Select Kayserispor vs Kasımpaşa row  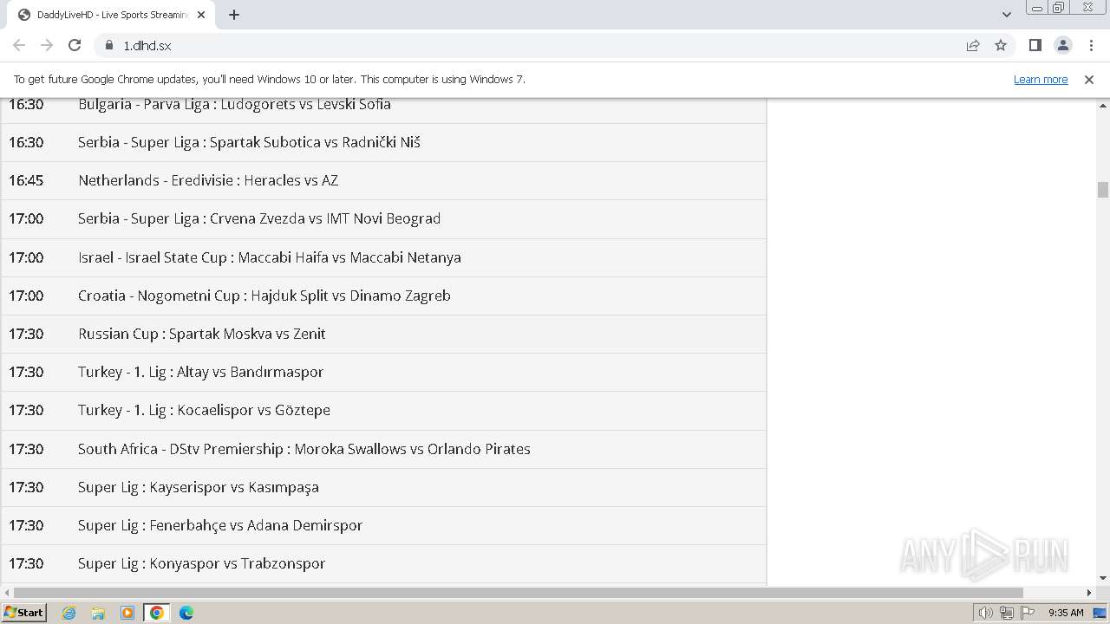point(384,487)
